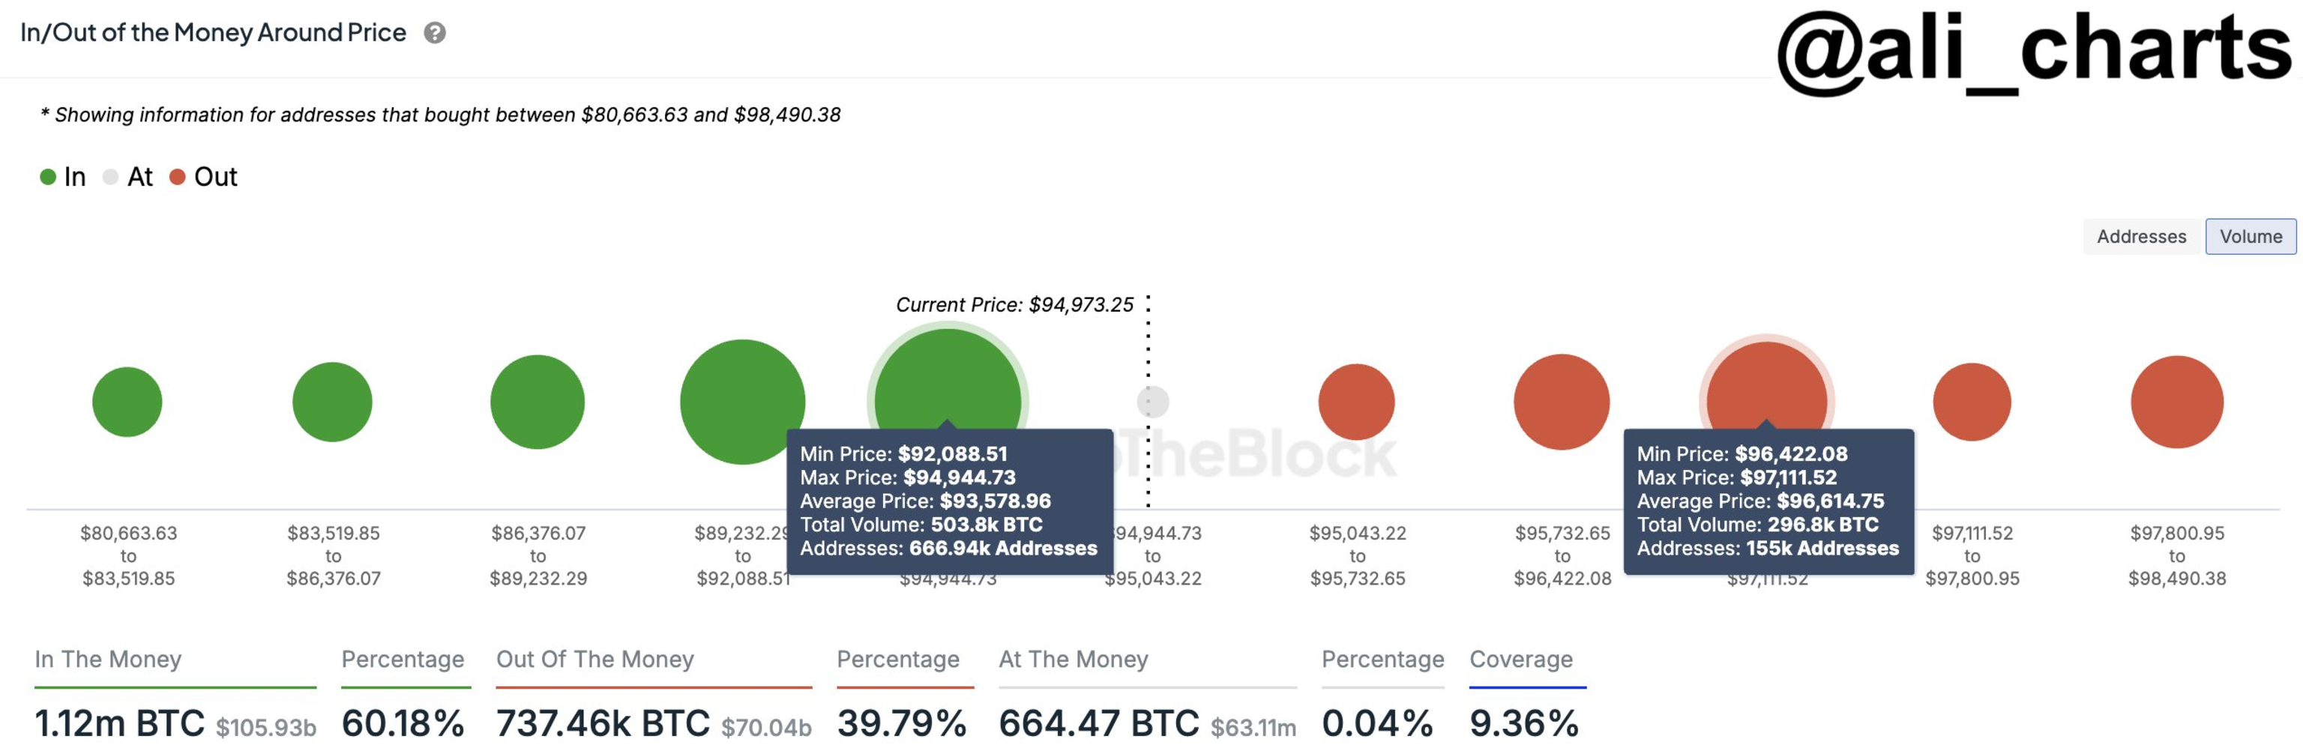This screenshot has height=754, width=2303.
Task: Click the small gray At the Money bubble
Action: [x=1152, y=402]
